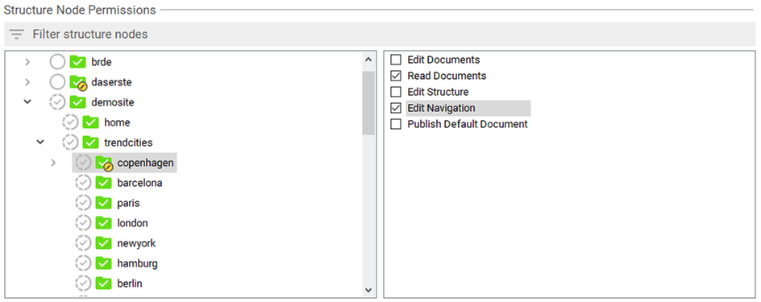Toggle the dashed check circle for trendcities
Image resolution: width=761 pixels, height=302 pixels.
tap(70, 143)
